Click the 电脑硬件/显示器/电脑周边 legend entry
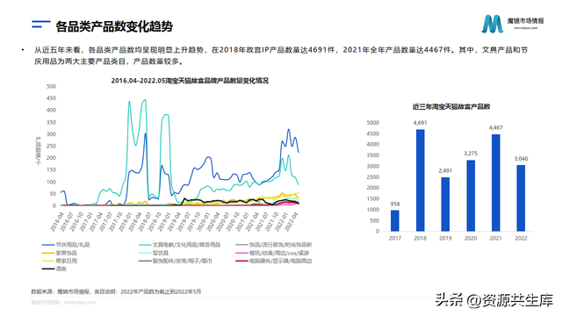The image size is (562, 316). coord(273,261)
